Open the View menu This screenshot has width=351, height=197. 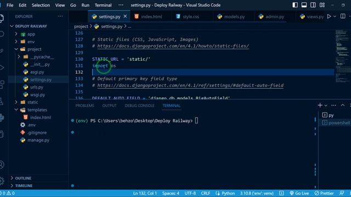click(60, 5)
